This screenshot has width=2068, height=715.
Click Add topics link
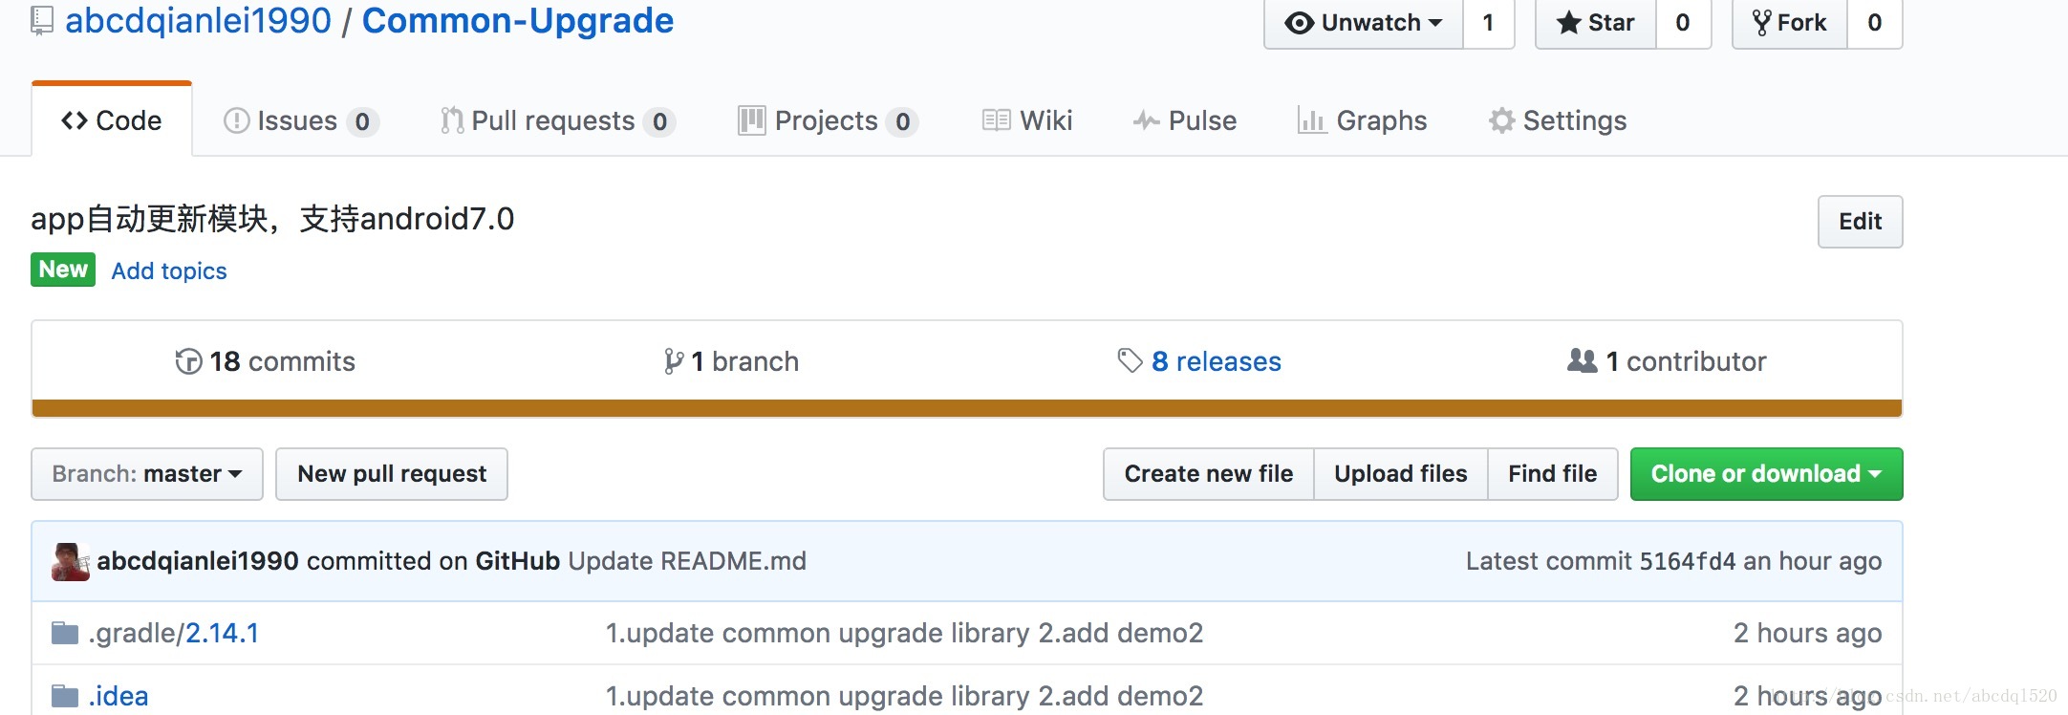click(169, 271)
